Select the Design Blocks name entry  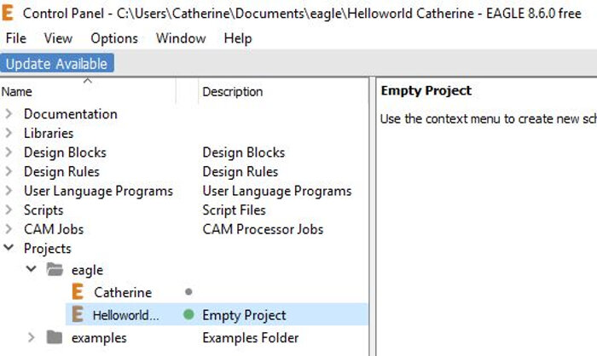click(65, 152)
